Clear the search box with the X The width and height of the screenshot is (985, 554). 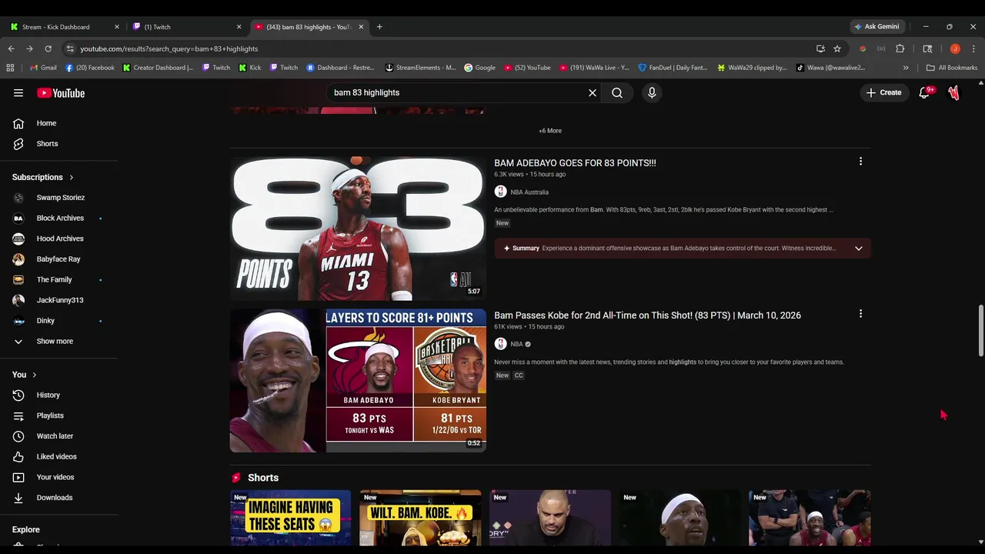click(593, 93)
